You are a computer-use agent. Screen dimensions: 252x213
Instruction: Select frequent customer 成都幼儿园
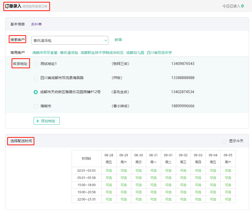click(135, 52)
